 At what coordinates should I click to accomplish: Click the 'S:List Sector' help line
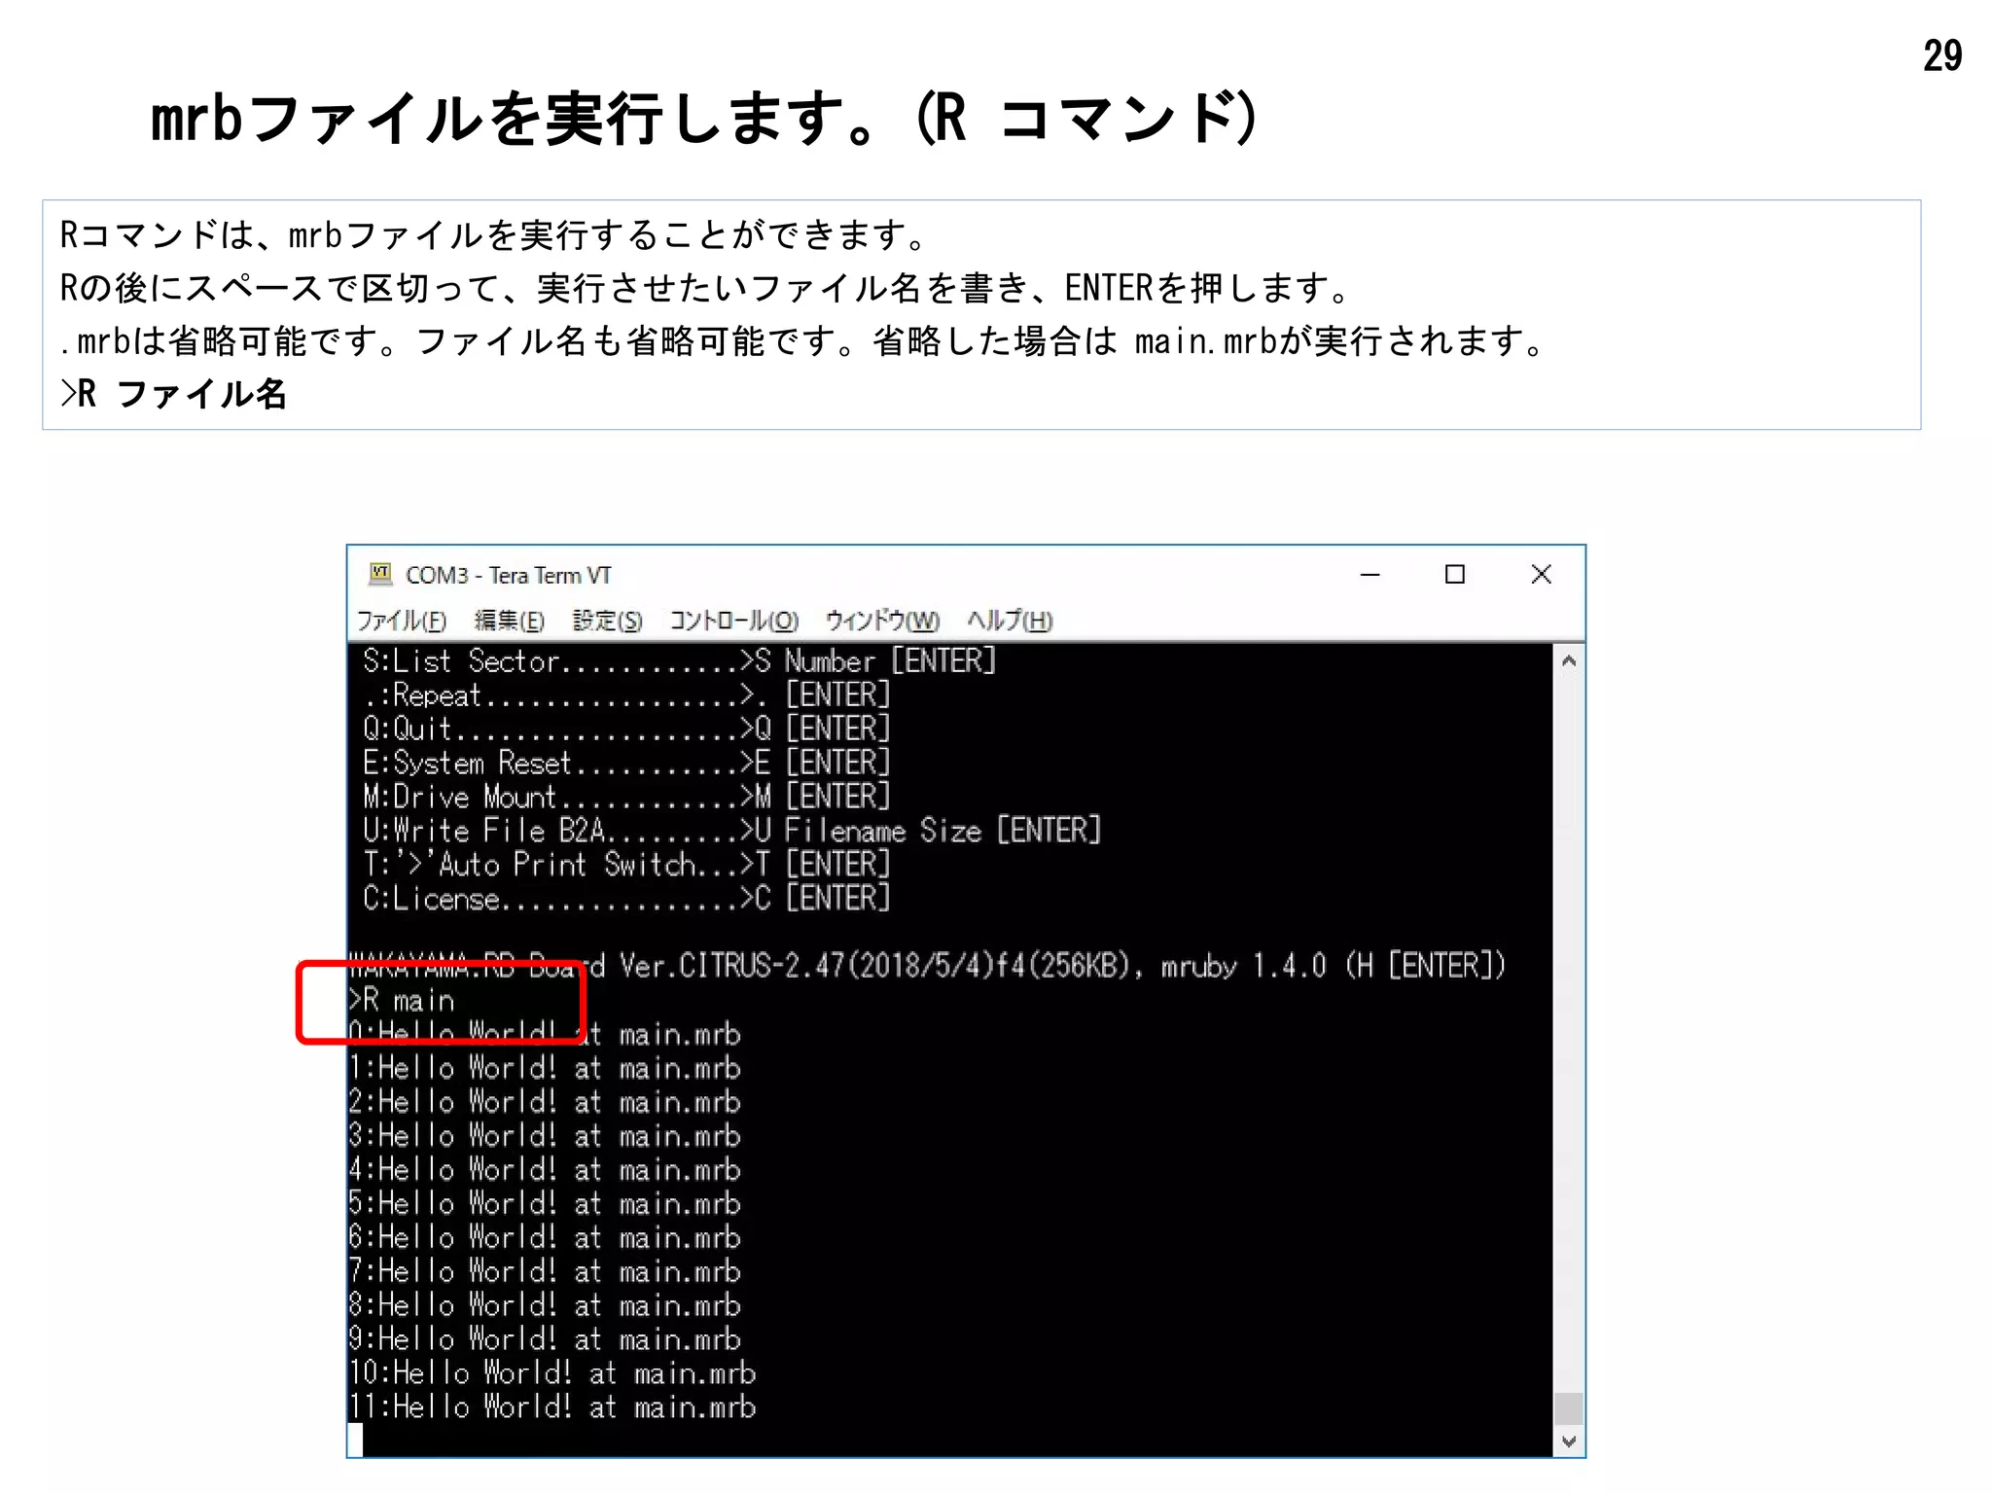679,661
